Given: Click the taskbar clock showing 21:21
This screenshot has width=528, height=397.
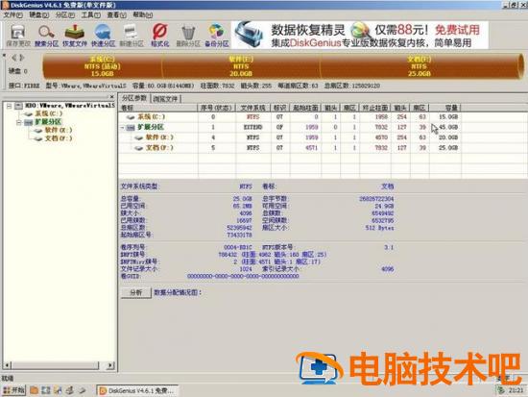Looking at the screenshot, I should [516, 390].
